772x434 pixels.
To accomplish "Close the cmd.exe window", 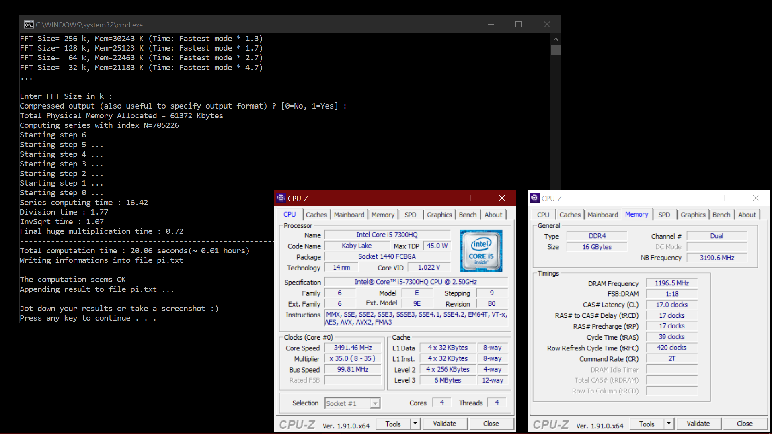I will coord(547,25).
